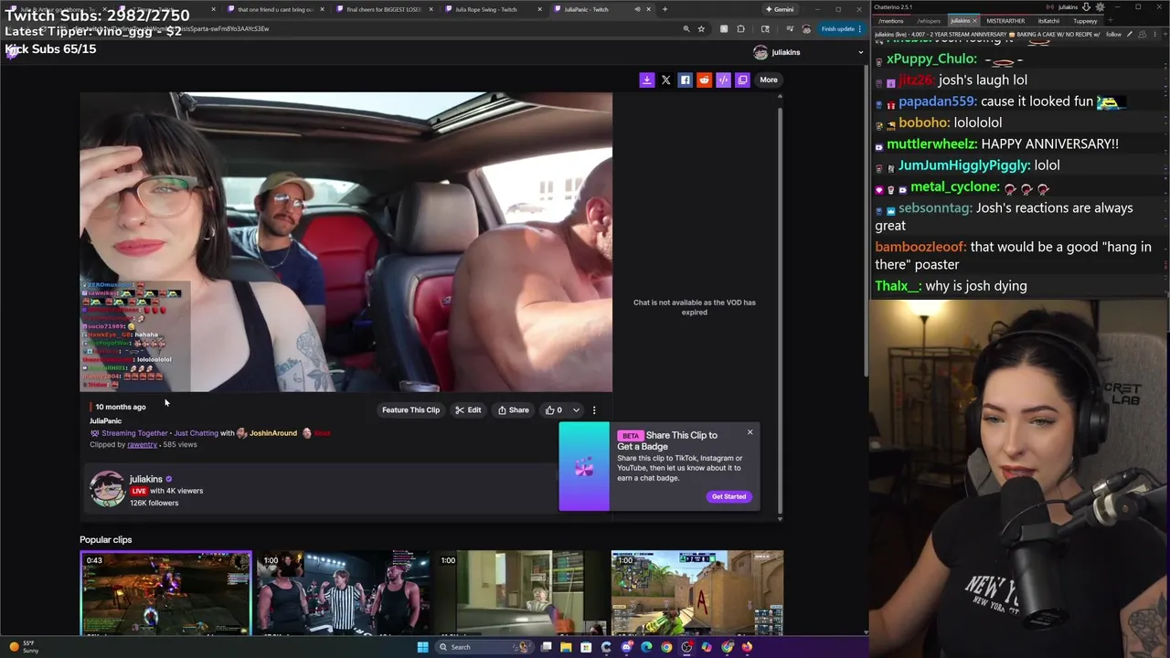Click username muttlerwheelz in chat

coord(931,143)
